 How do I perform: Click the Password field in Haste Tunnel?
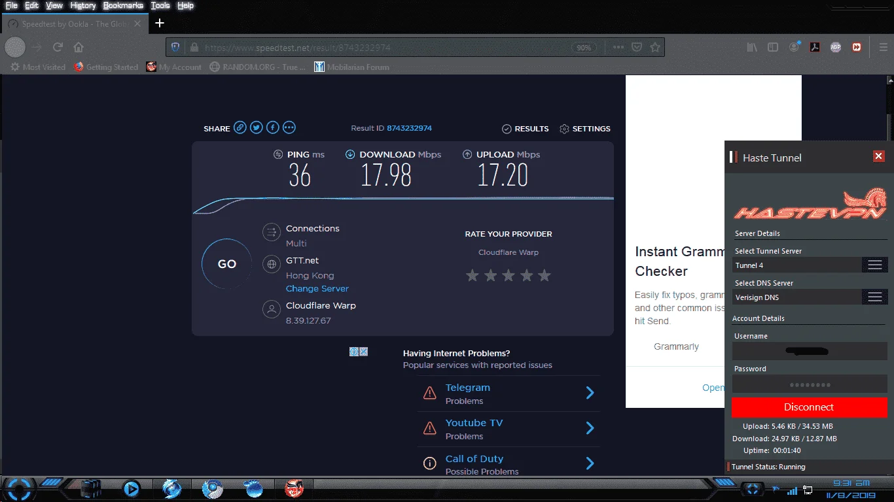pyautogui.click(x=810, y=384)
